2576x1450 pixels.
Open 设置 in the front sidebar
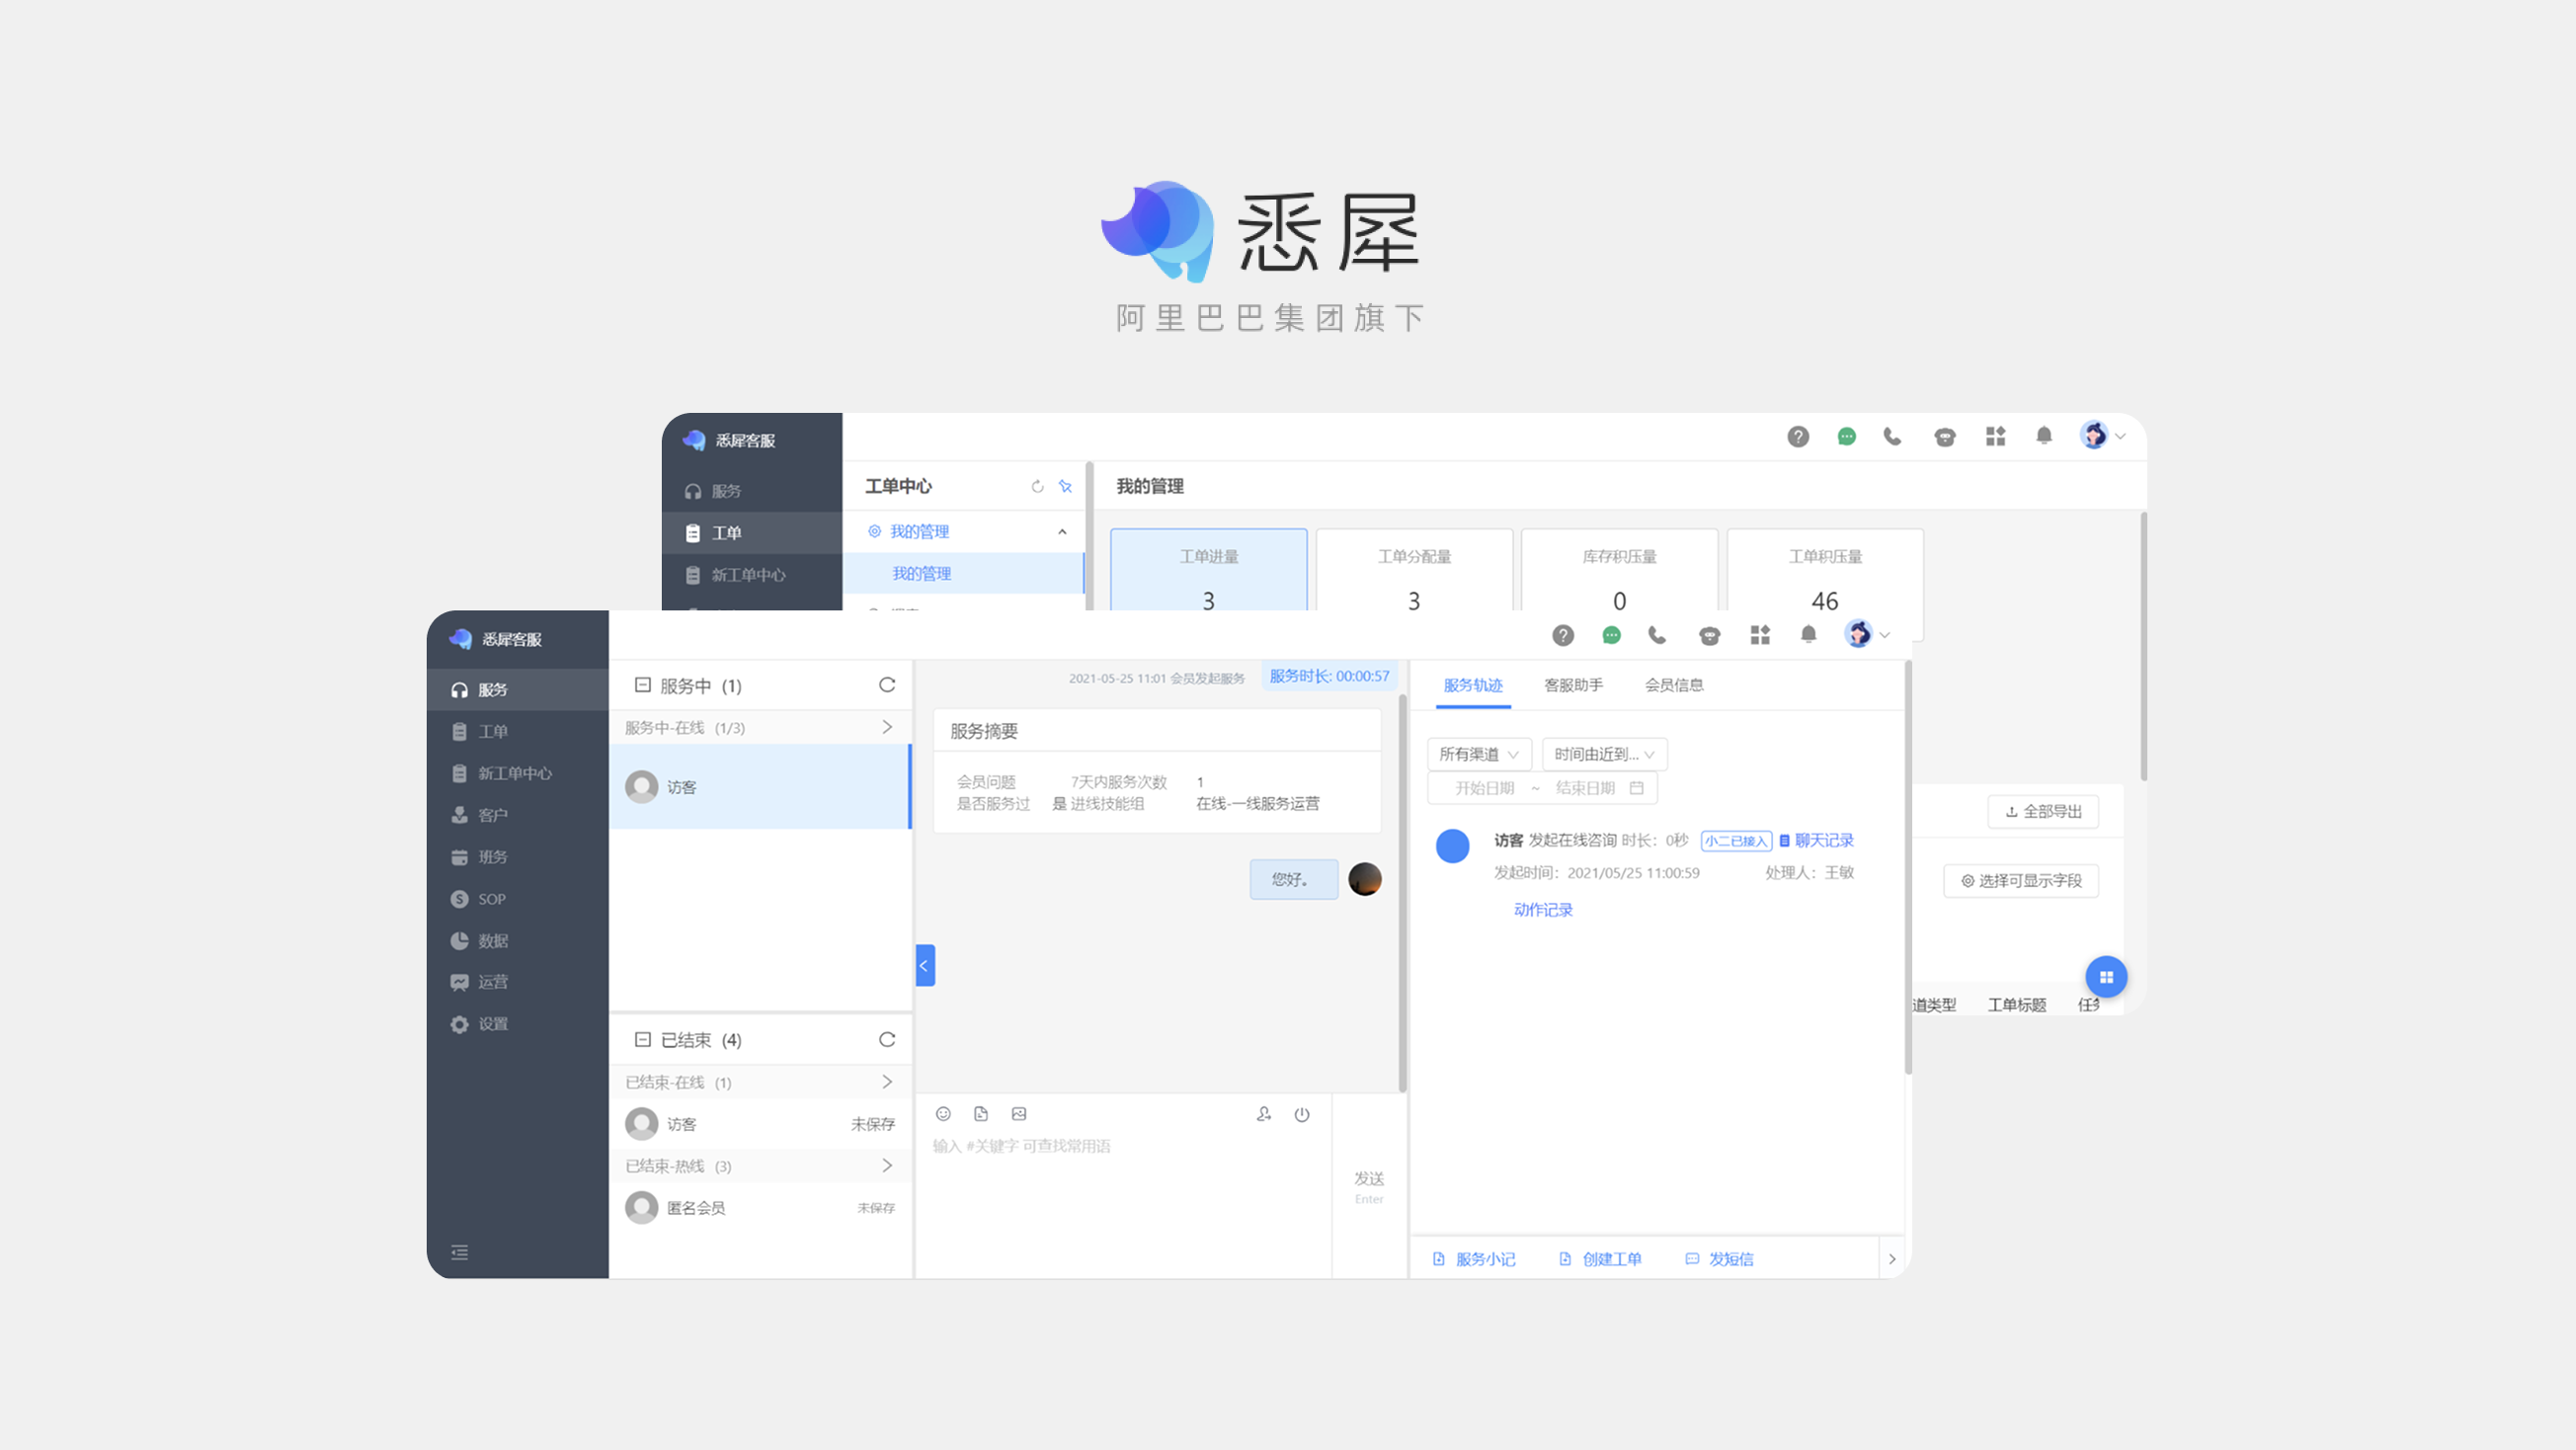coord(517,1024)
